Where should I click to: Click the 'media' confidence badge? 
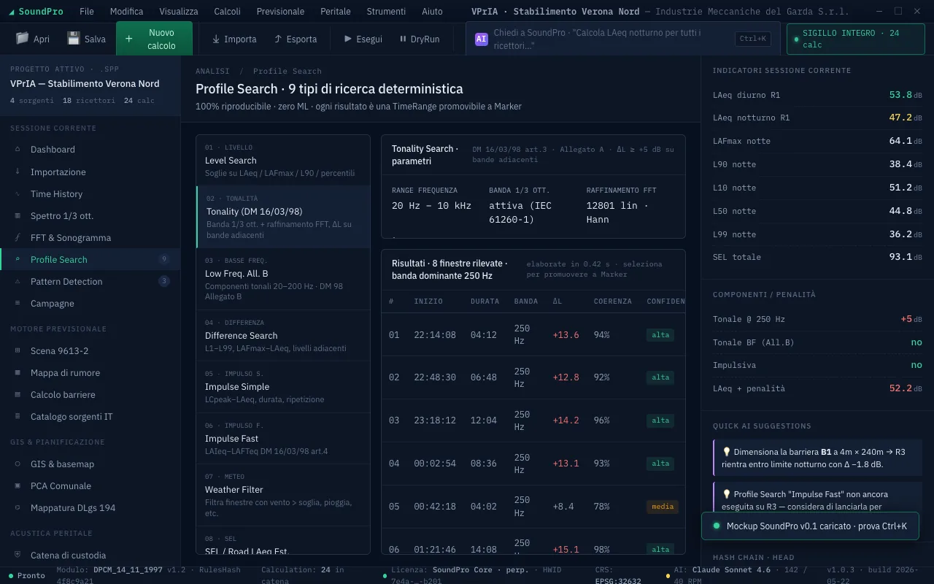663,507
